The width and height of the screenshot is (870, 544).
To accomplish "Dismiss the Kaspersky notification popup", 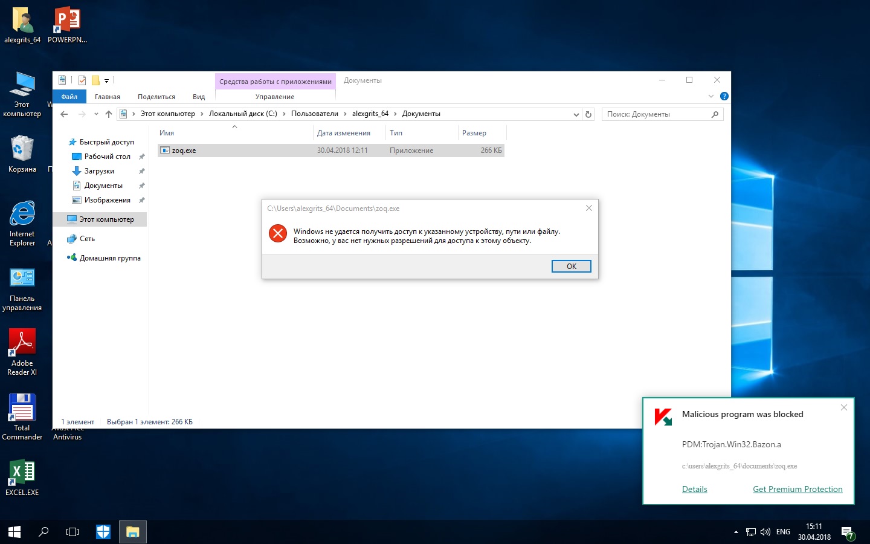I will coord(844,407).
